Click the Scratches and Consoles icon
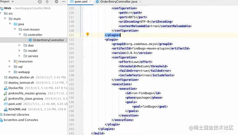238x135 pixels. (x=1, y=120)
